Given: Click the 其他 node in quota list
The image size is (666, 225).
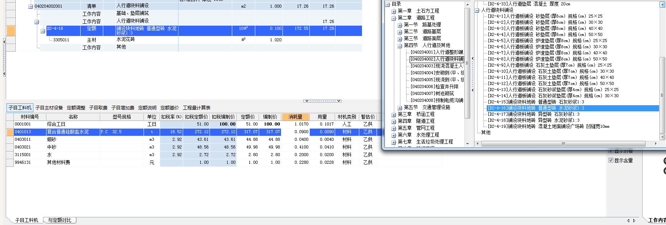Looking at the screenshot, I should [x=486, y=133].
